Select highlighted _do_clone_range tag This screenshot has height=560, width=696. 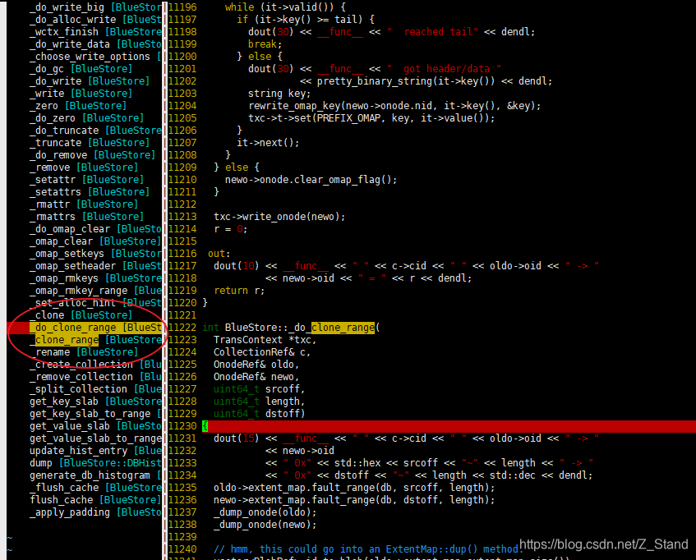click(95, 328)
